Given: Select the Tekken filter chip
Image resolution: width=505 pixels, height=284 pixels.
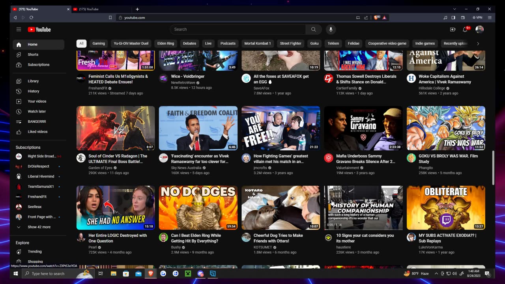Looking at the screenshot, I should [x=333, y=43].
